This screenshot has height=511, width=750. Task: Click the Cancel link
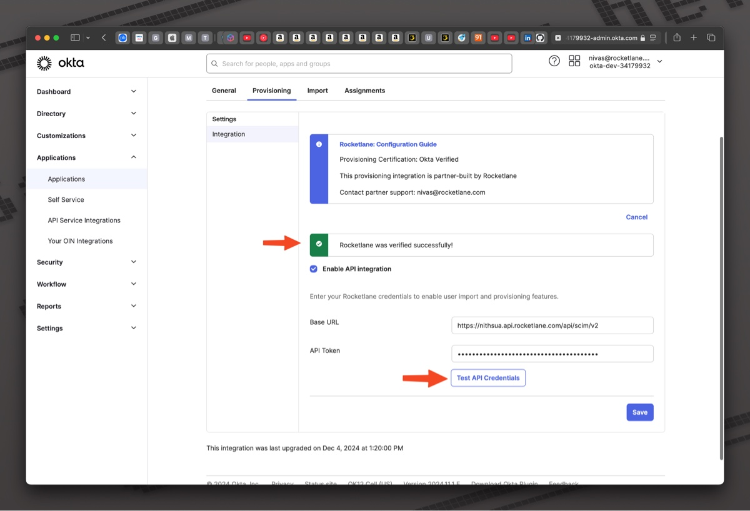[637, 217]
